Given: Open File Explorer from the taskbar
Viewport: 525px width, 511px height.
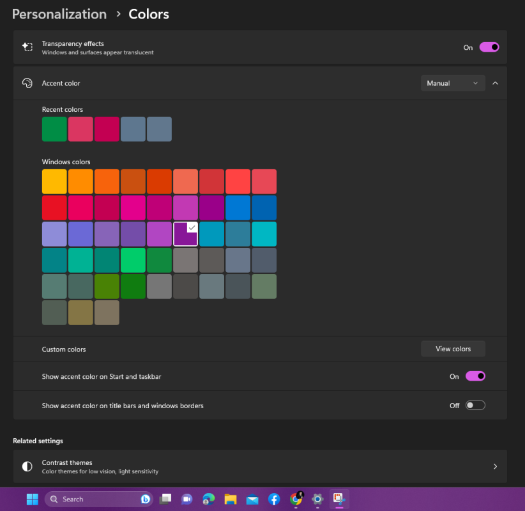Looking at the screenshot, I should pyautogui.click(x=230, y=499).
